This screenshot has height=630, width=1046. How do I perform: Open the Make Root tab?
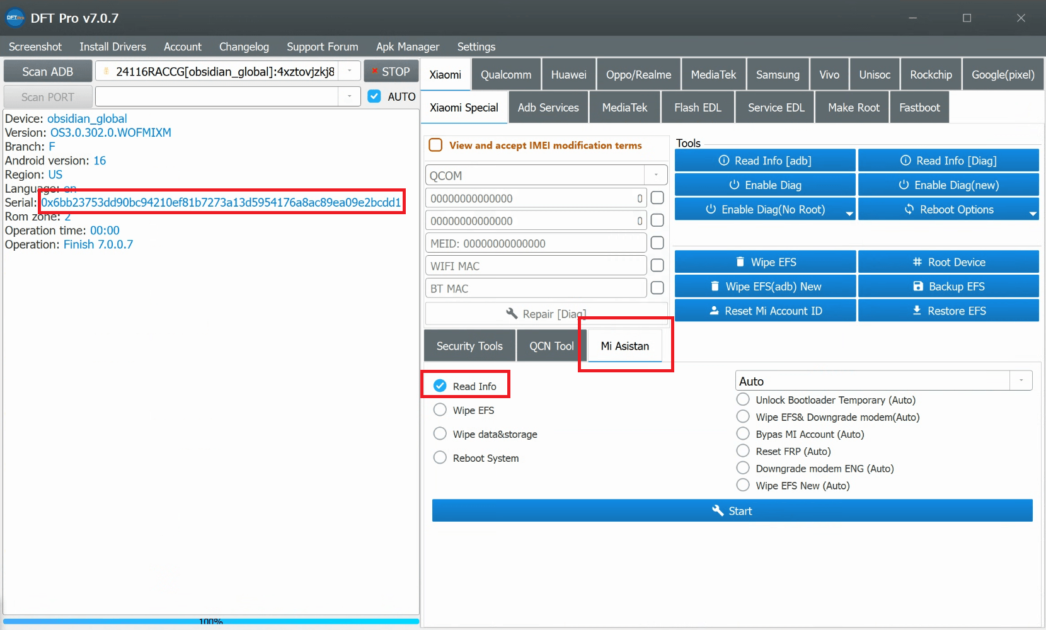click(x=854, y=107)
